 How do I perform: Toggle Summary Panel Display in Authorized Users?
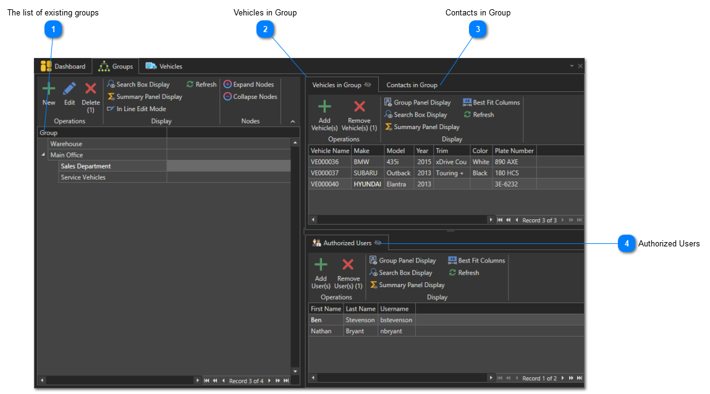(407, 285)
